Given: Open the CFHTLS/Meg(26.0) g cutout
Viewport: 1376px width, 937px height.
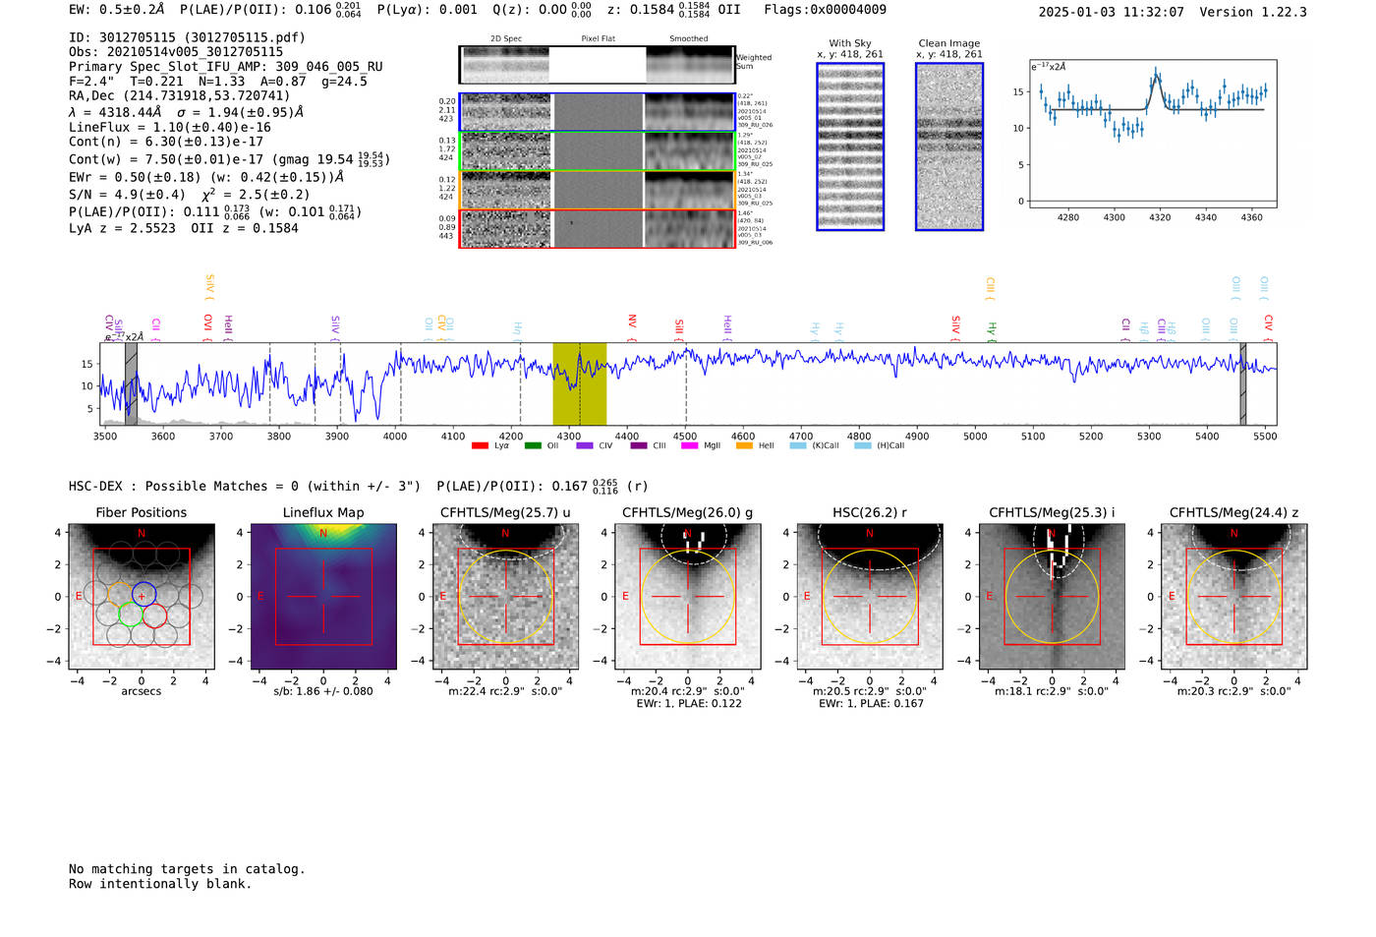Looking at the screenshot, I should 688,597.
